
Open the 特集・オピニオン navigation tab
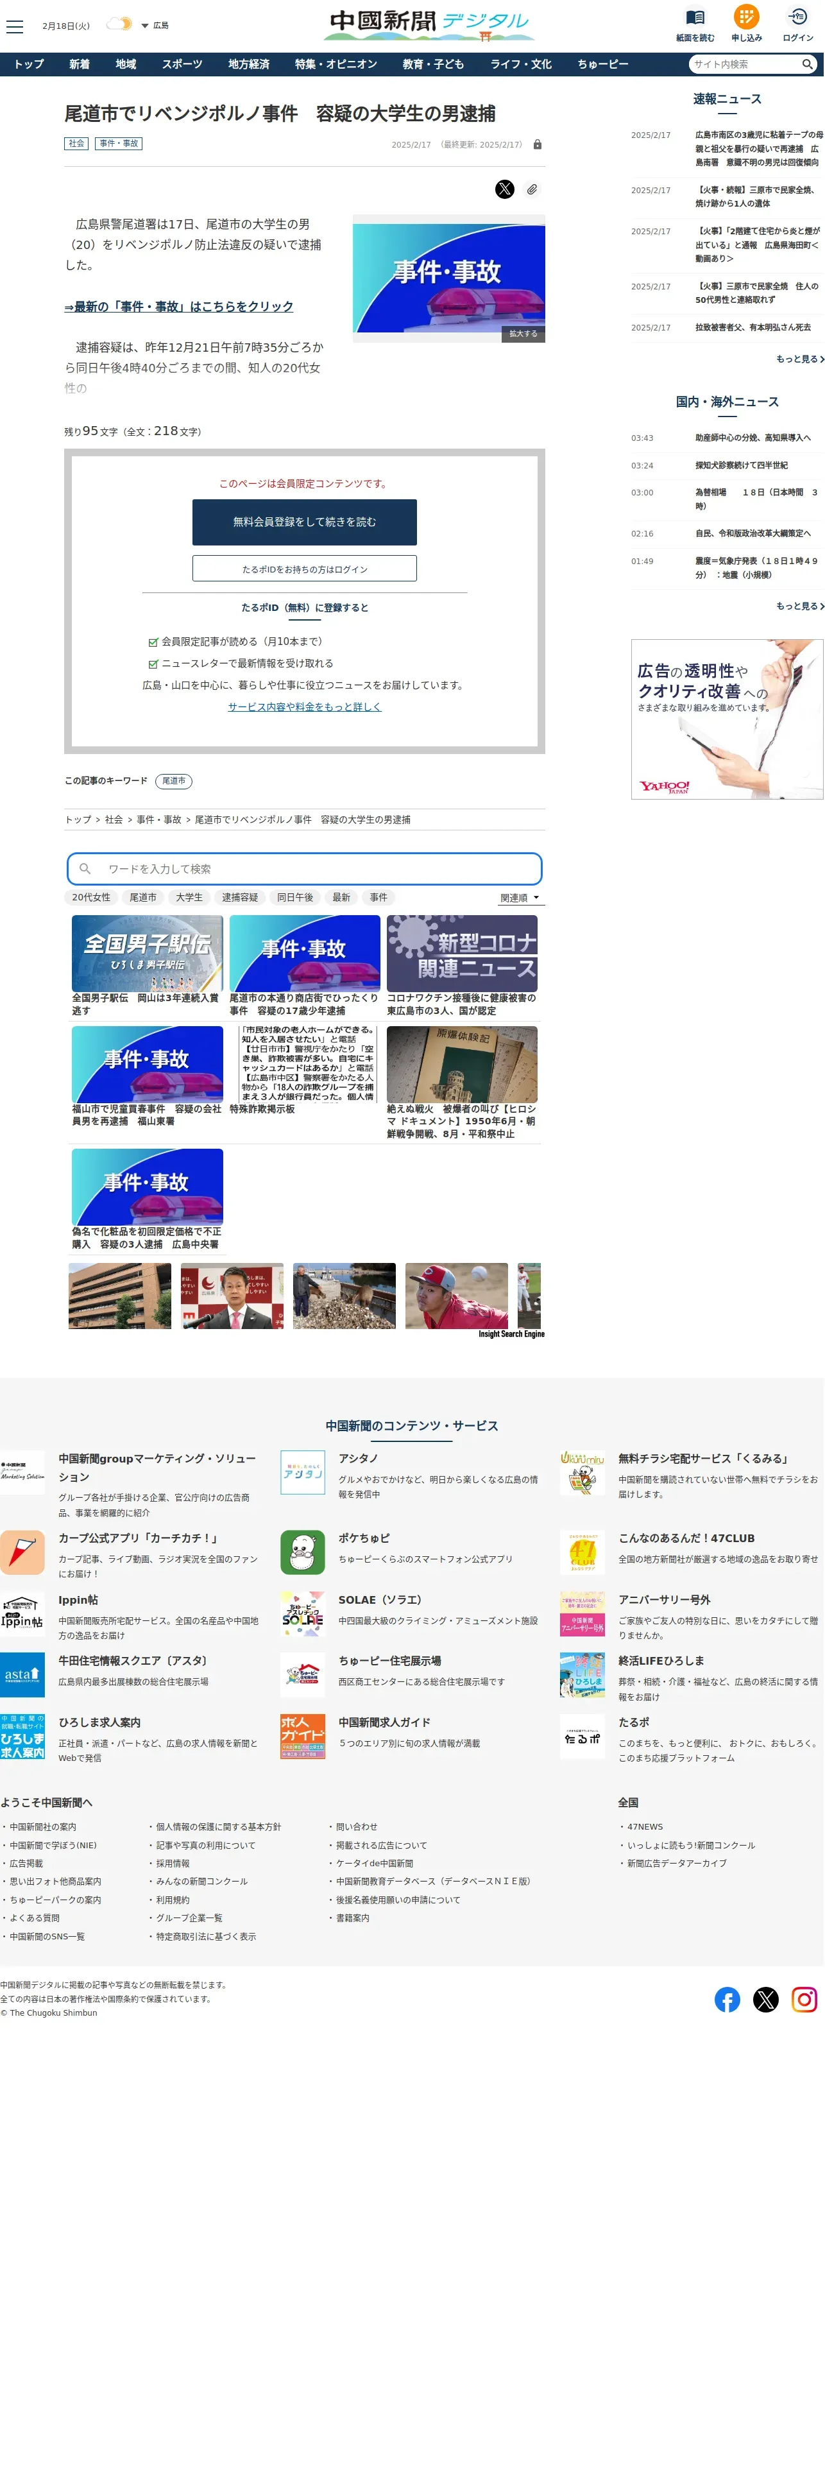click(336, 64)
